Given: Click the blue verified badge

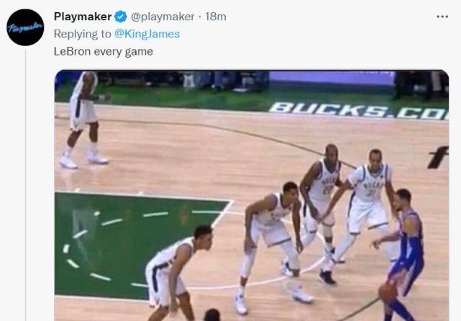Looking at the screenshot, I should pos(121,17).
